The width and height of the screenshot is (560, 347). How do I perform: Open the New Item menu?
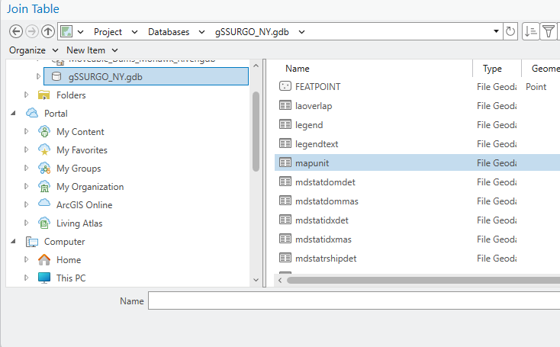pos(92,50)
